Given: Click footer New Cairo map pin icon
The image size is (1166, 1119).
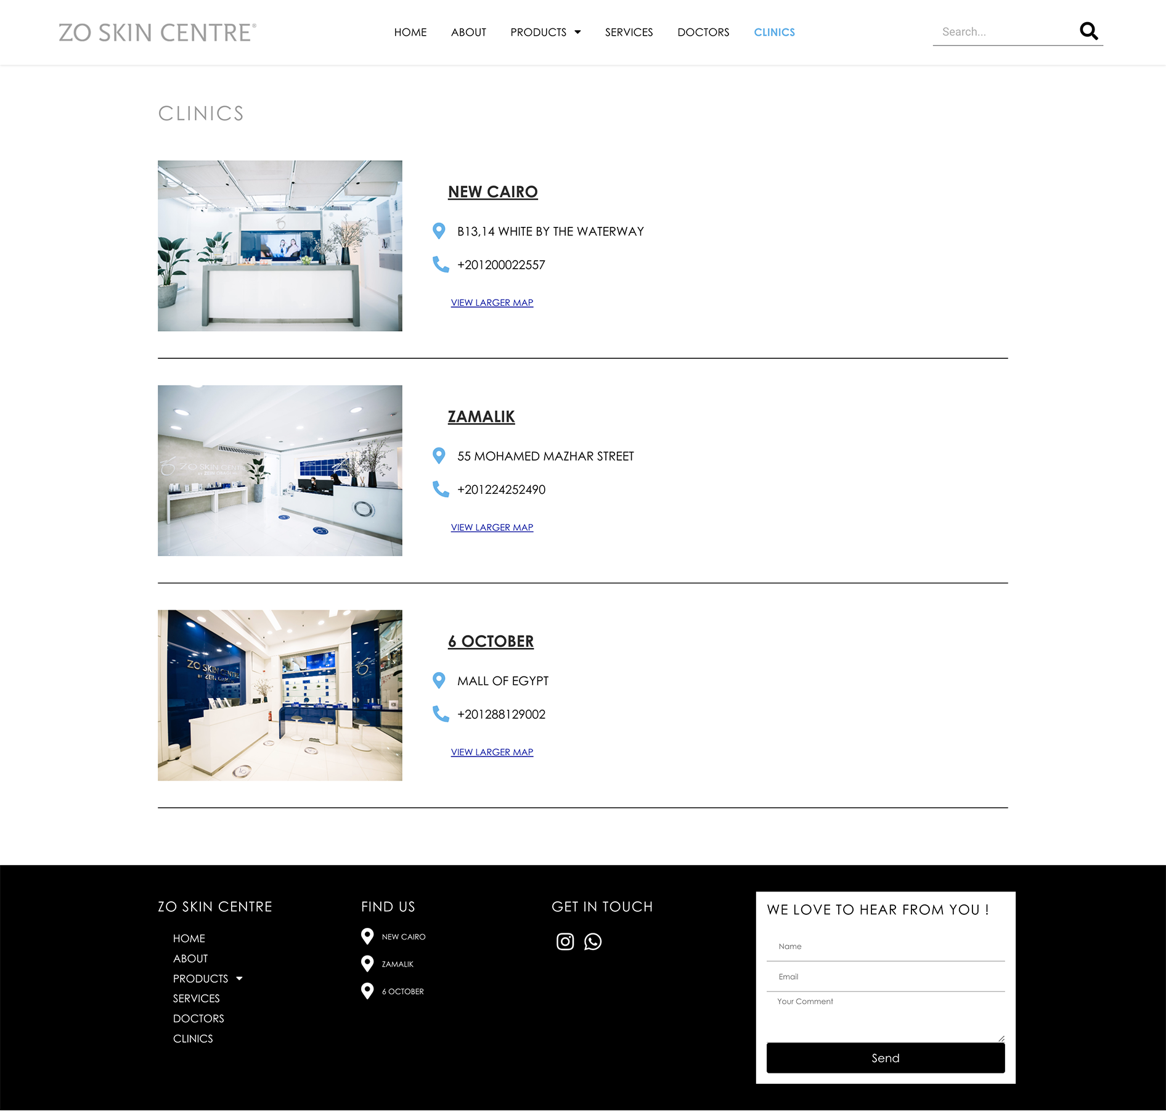Looking at the screenshot, I should (367, 937).
